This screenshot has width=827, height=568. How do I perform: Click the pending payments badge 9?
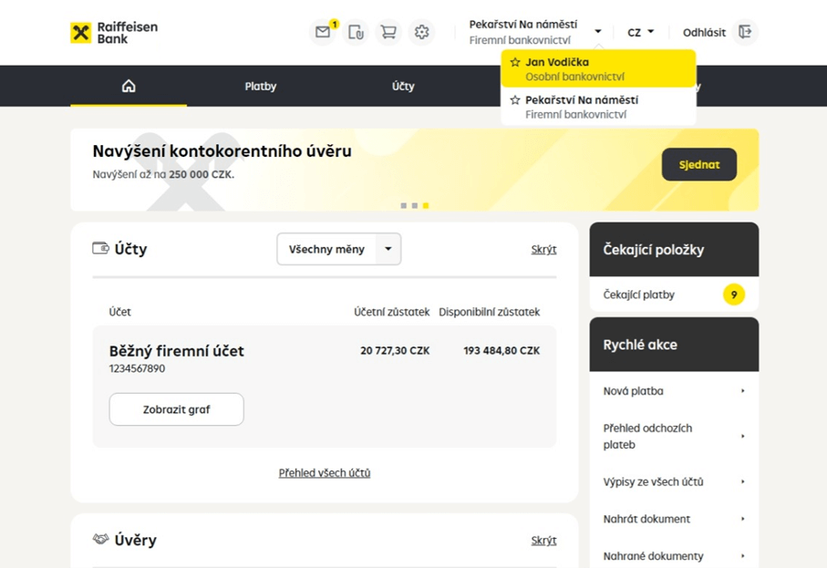point(734,294)
